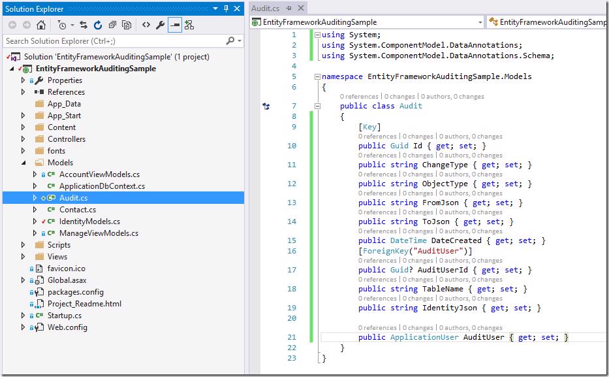Select the App_Data folder

click(64, 104)
